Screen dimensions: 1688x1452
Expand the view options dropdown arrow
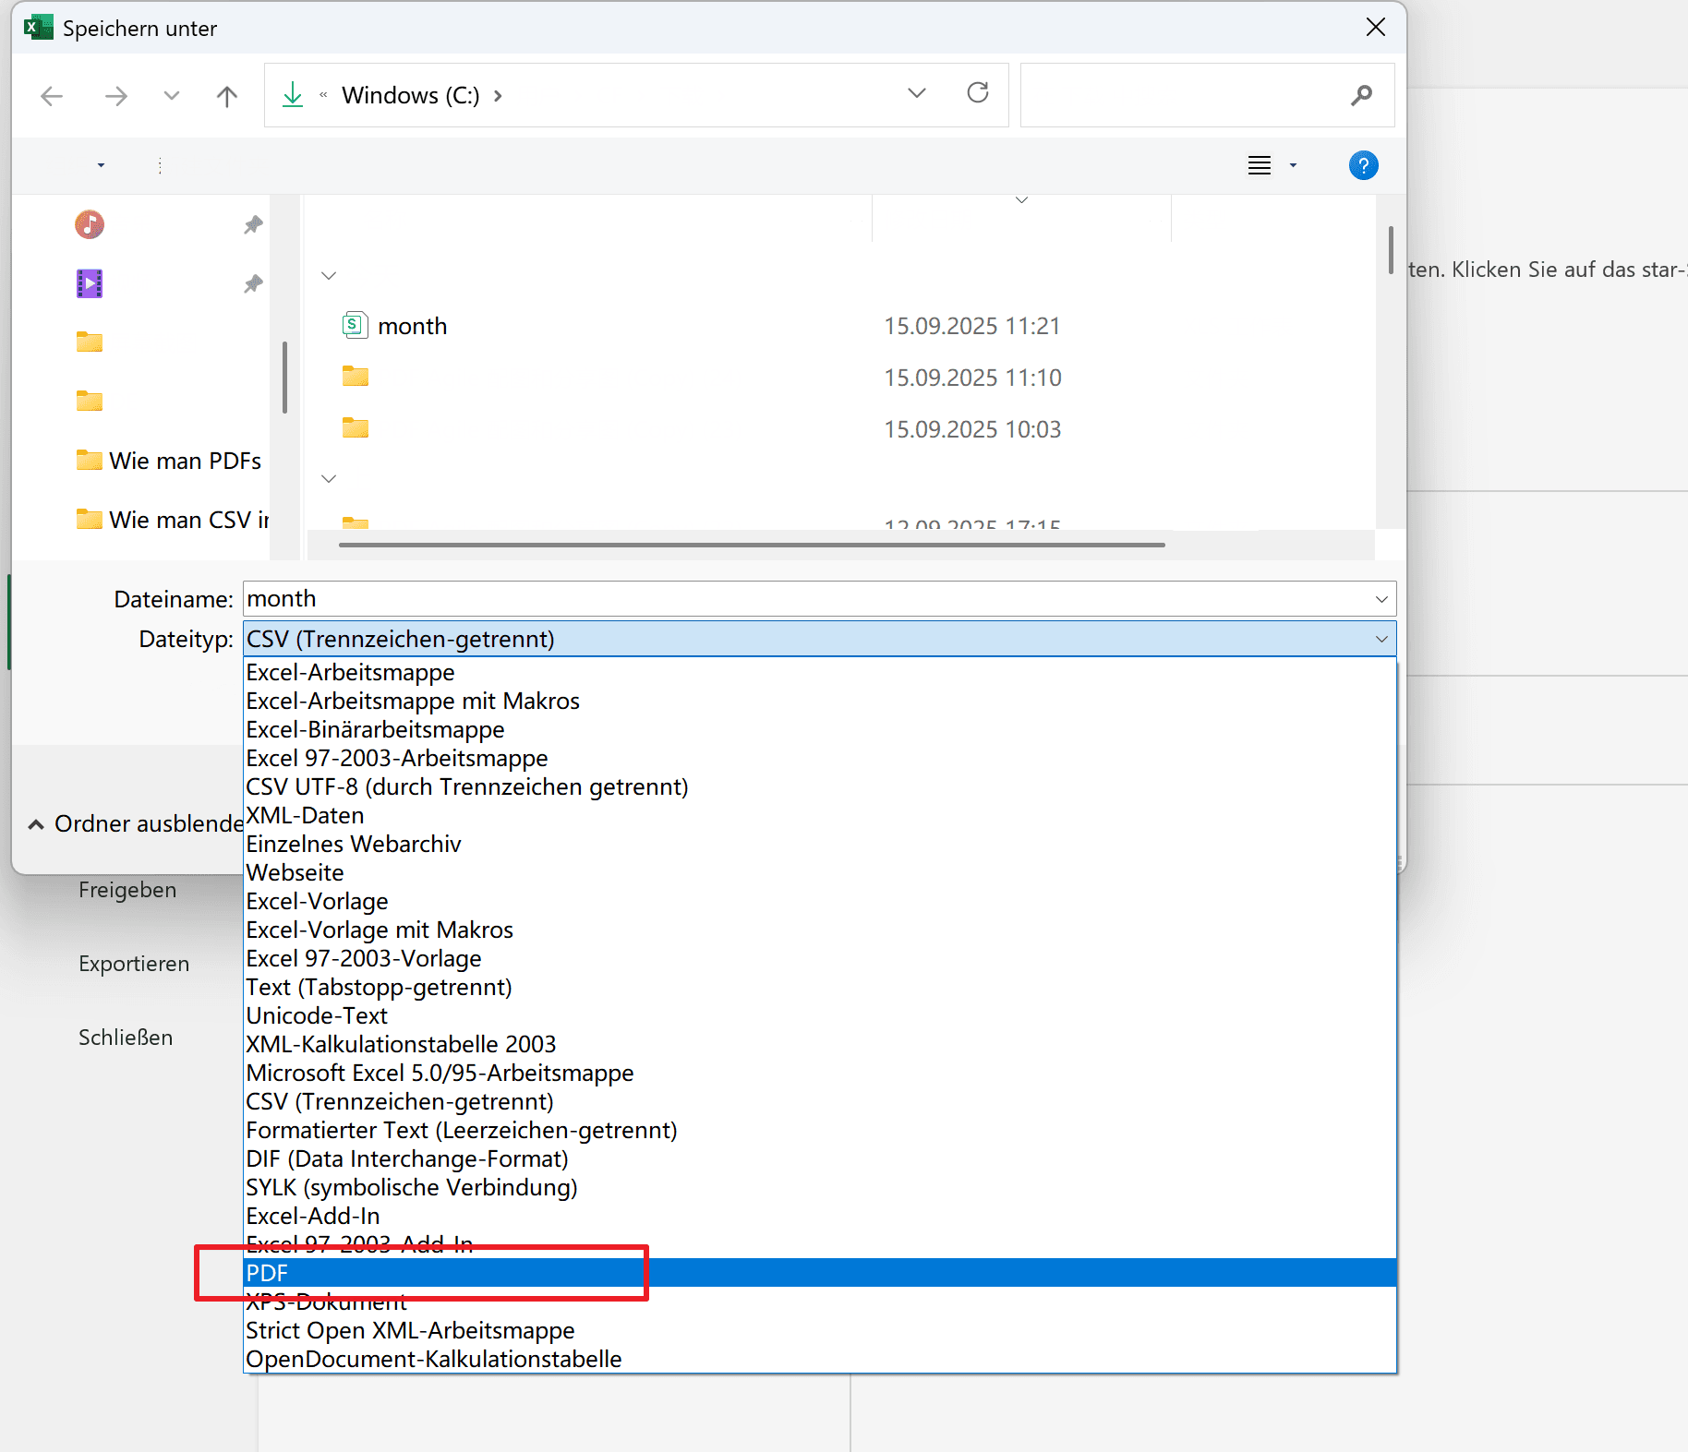coord(1293,165)
